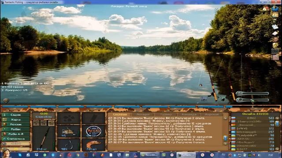Click the chat log scroll-down arrow
The image size is (282, 158).
tap(225, 144)
